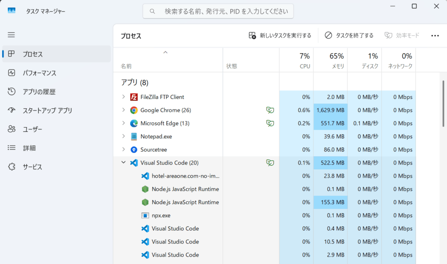Click the 551.7 MB memory cell

330,123
